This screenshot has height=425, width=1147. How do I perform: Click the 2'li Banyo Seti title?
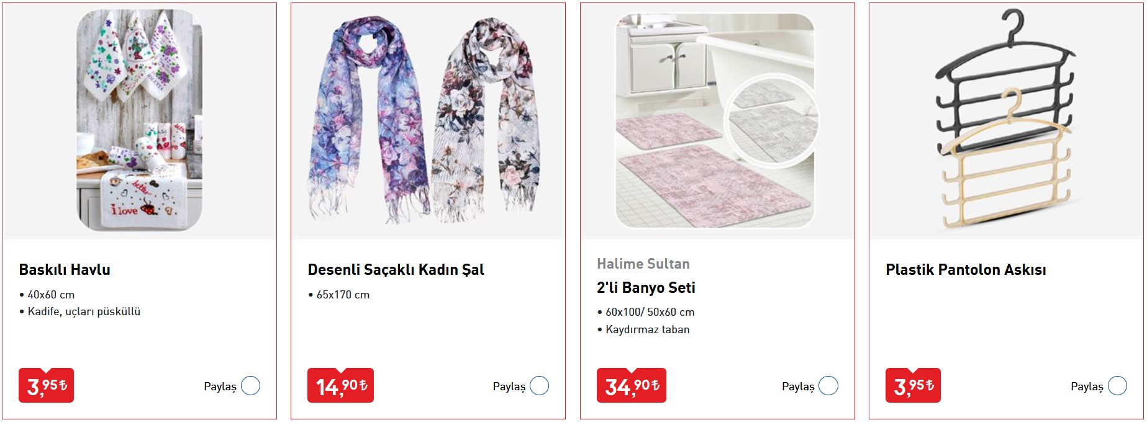646,288
